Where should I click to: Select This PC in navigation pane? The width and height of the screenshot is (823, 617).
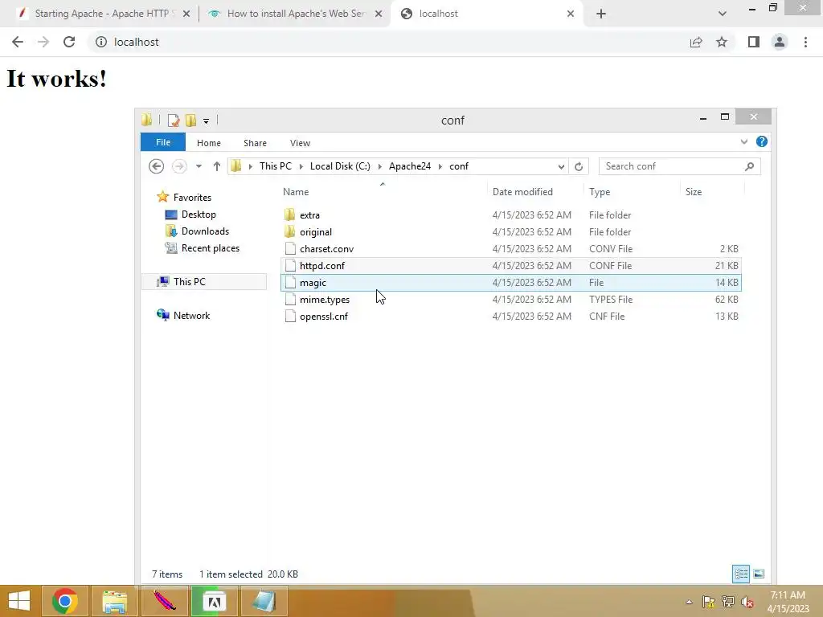(x=204, y=282)
